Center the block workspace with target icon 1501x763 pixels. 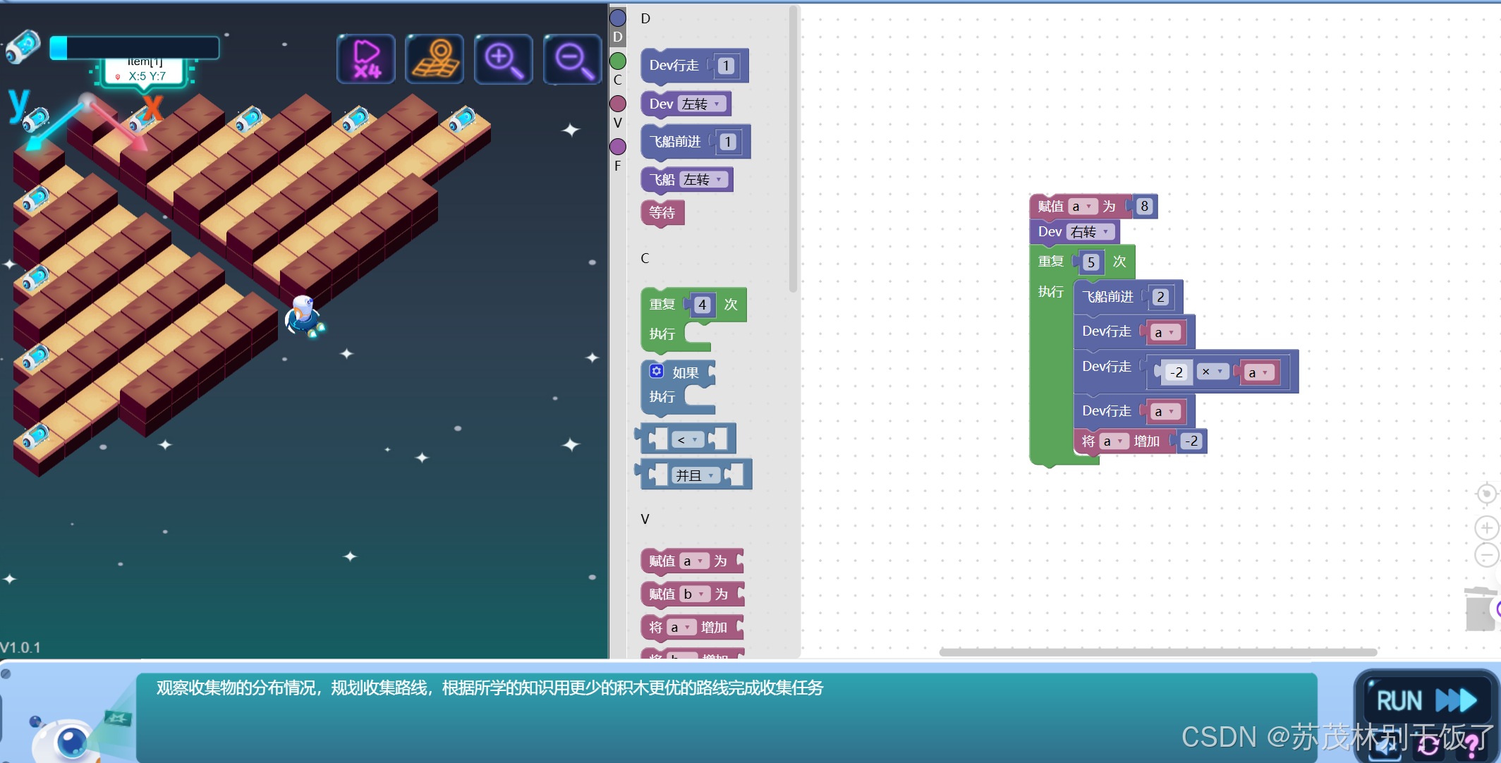(1486, 494)
